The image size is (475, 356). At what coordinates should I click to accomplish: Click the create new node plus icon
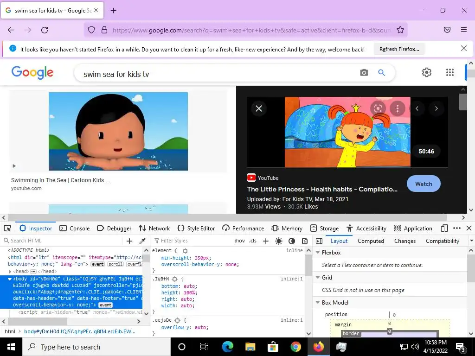tap(129, 241)
